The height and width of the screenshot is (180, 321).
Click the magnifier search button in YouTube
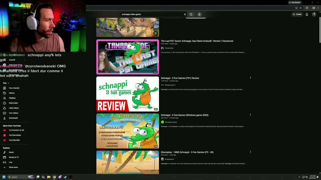[x=191, y=14]
